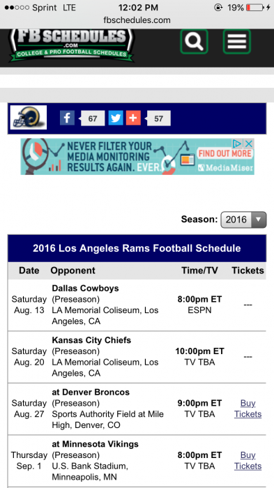Tap the FB Schedules logo

pos(73,45)
